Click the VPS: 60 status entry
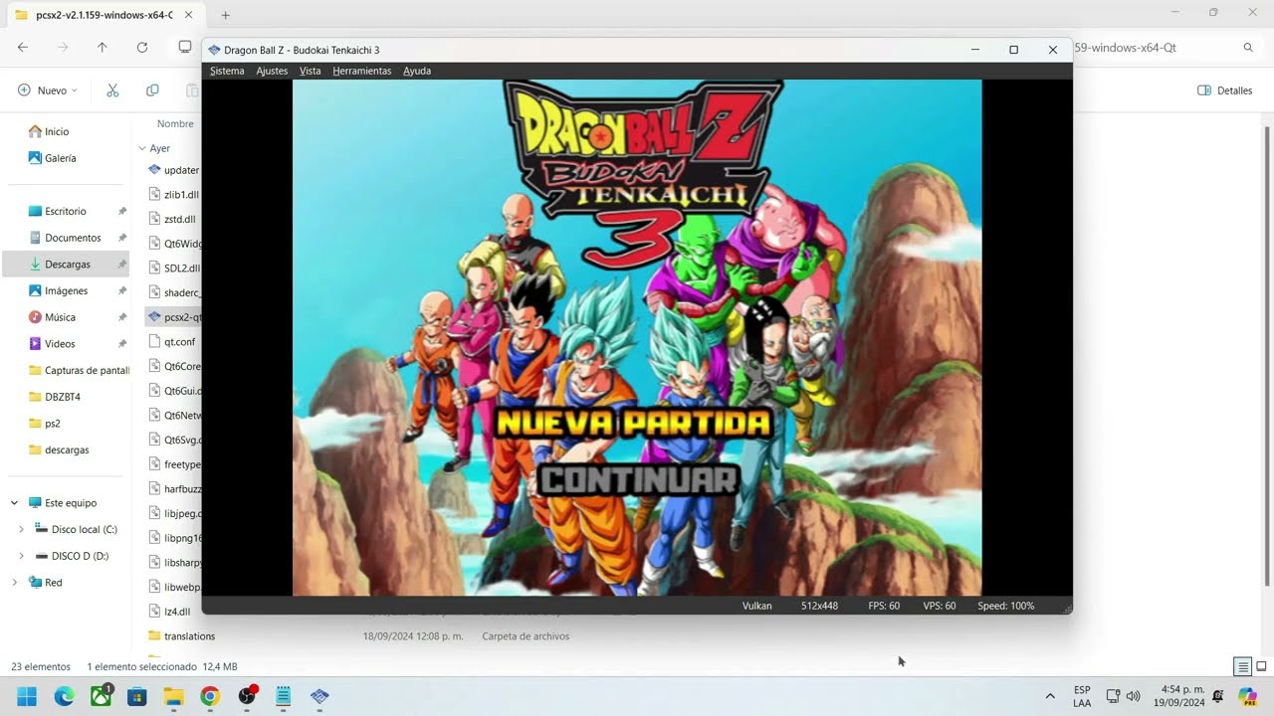The height and width of the screenshot is (716, 1274). pyautogui.click(x=940, y=606)
